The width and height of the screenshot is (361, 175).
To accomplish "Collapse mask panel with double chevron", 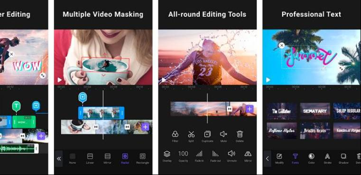I will 59,158.
